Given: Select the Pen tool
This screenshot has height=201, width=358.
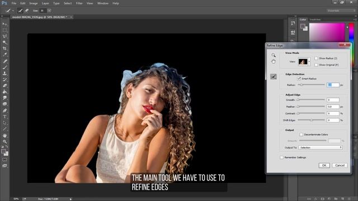Looking at the screenshot, I should coord(4,111).
